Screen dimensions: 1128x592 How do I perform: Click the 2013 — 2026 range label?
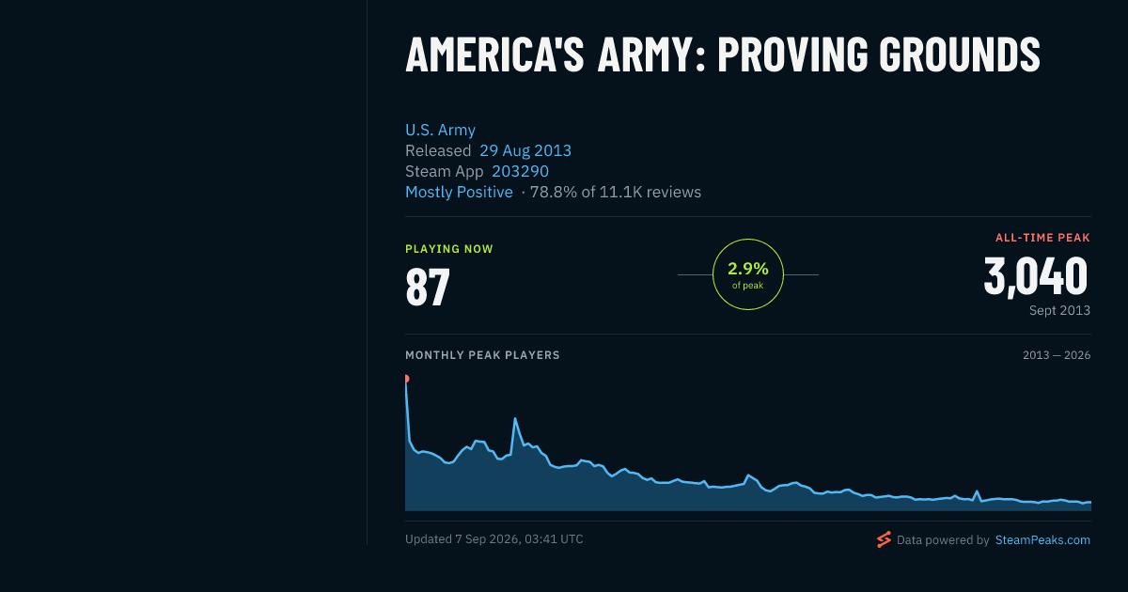coord(1057,355)
